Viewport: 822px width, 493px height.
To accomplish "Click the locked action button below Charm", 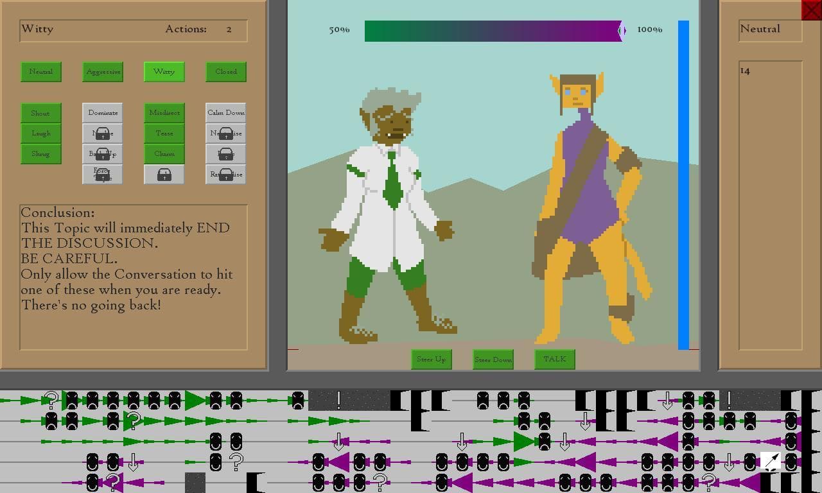I will [164, 174].
